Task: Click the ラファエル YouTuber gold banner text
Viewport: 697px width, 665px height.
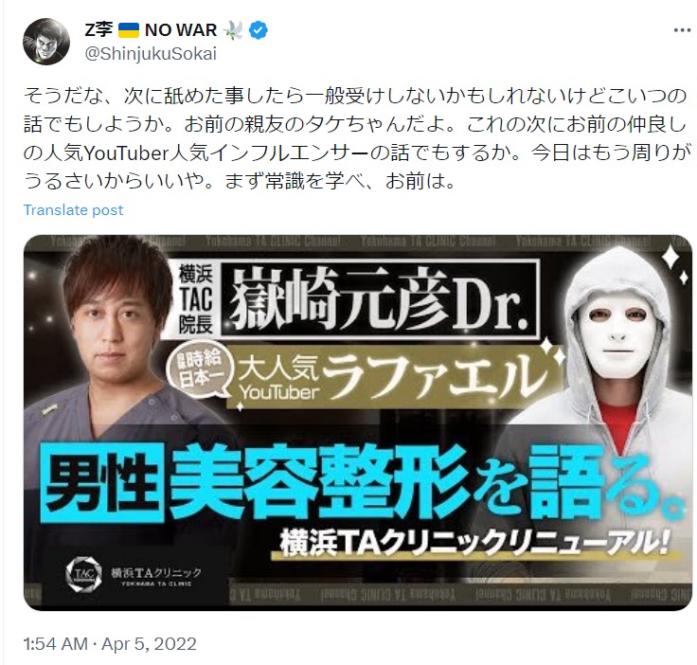Action: (x=393, y=378)
